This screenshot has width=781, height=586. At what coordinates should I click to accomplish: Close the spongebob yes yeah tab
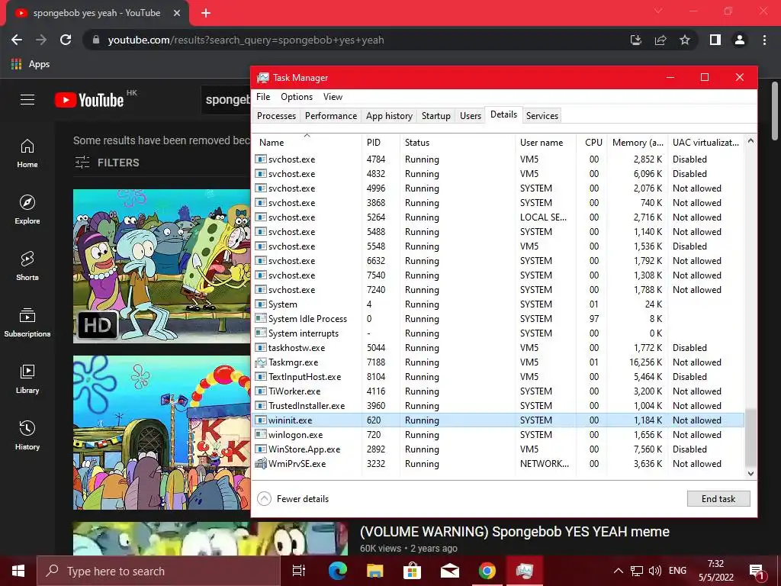tap(177, 13)
